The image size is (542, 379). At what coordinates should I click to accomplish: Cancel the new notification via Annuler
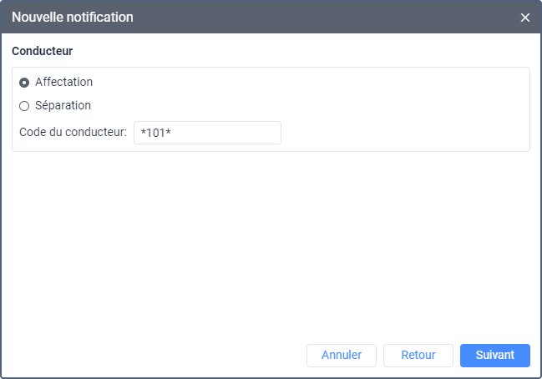(342, 356)
